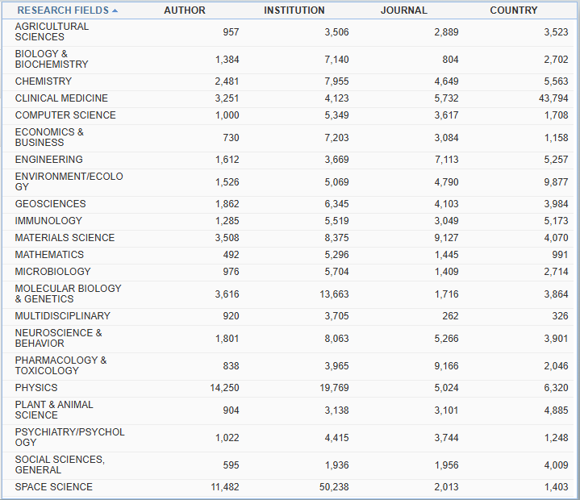Click Space Science author count 11,482

tap(225, 487)
